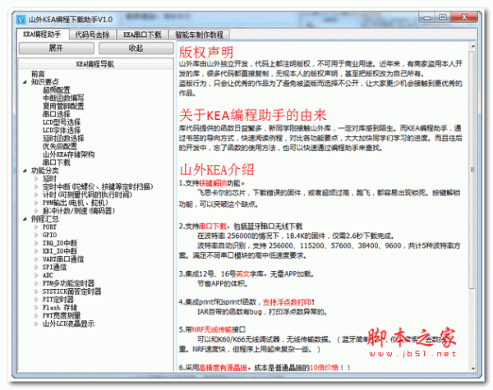Select the 延时函数选择 tree item
The width and height of the screenshot is (493, 390).
pyautogui.click(x=63, y=138)
